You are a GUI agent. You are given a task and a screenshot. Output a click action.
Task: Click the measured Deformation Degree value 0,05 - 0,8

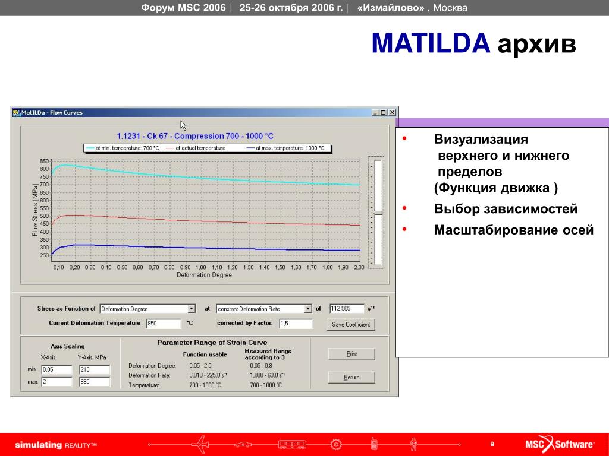tap(261, 366)
